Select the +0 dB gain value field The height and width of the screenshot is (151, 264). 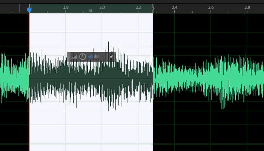point(93,57)
